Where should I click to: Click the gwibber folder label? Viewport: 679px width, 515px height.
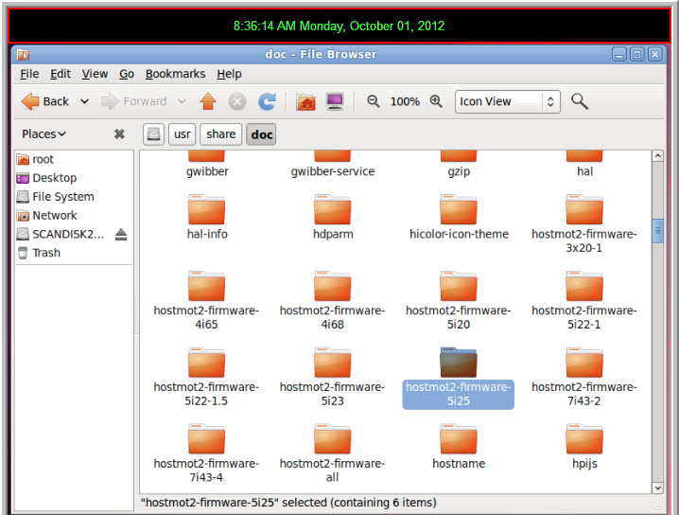(207, 171)
